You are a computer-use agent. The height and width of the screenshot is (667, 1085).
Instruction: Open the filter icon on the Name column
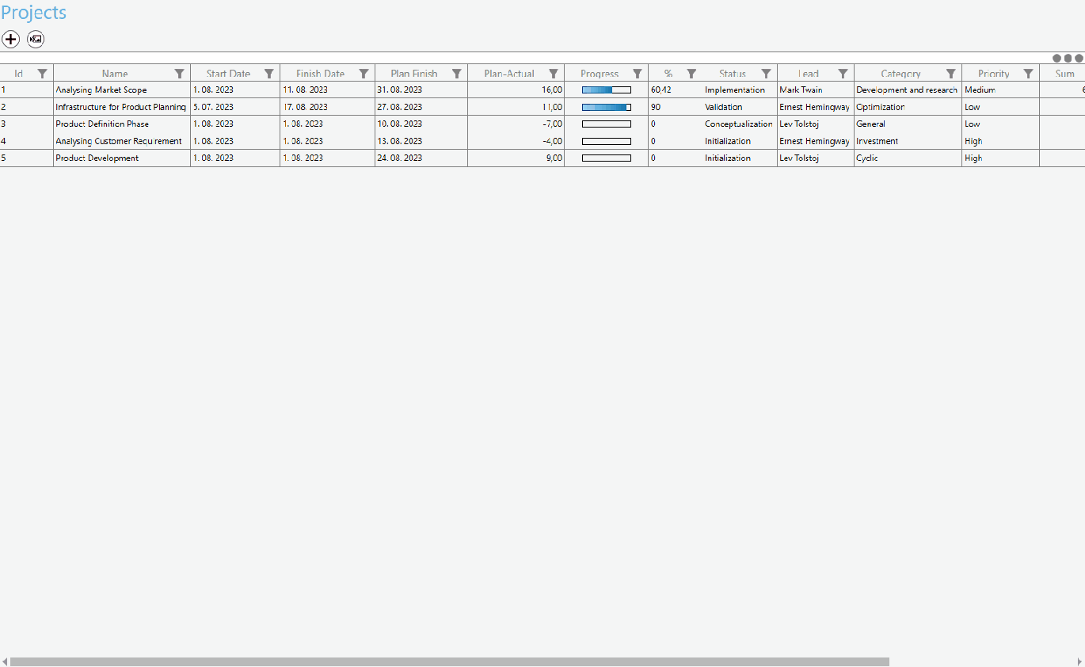(x=179, y=73)
